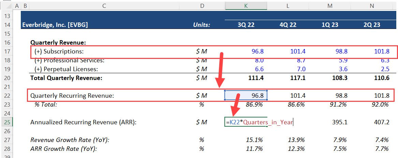This screenshot has height=158, width=398.
Task: Click the Revenue Growth Rate (YoY) label
Action: tap(70, 140)
